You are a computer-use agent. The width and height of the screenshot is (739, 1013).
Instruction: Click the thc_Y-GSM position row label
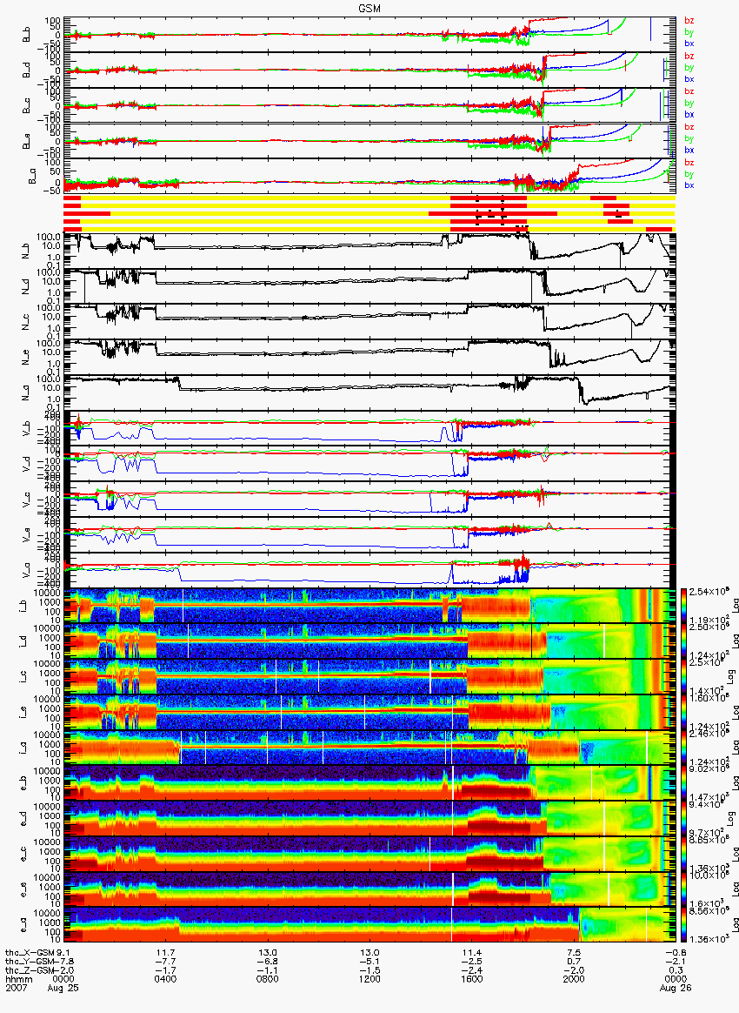click(x=30, y=961)
